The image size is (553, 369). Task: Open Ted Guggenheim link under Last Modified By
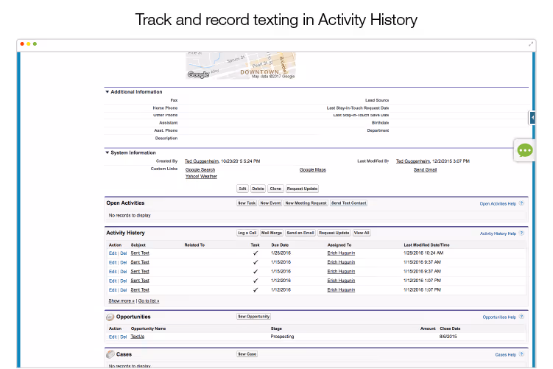point(413,161)
